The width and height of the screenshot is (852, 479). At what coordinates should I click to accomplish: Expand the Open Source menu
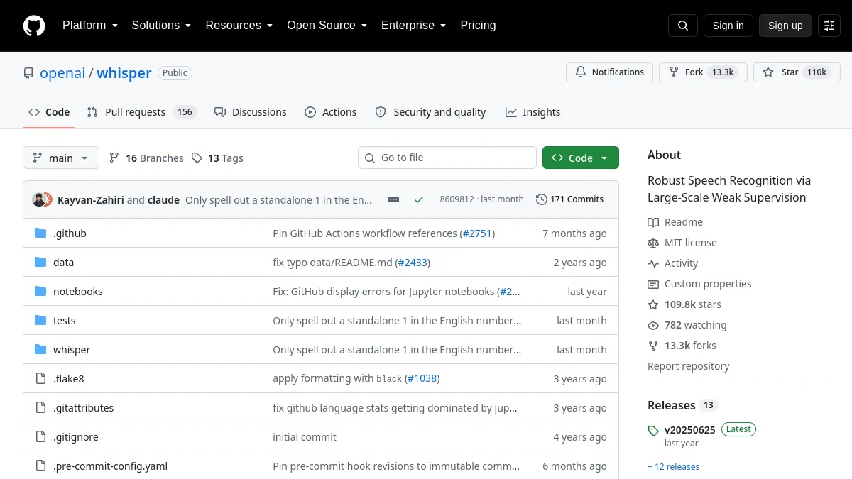pos(327,26)
